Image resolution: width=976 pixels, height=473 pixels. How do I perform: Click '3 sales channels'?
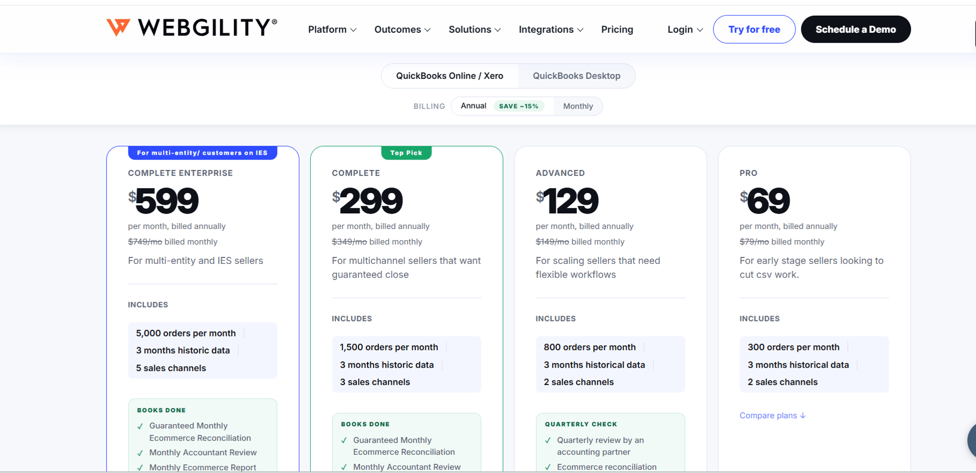click(x=375, y=382)
